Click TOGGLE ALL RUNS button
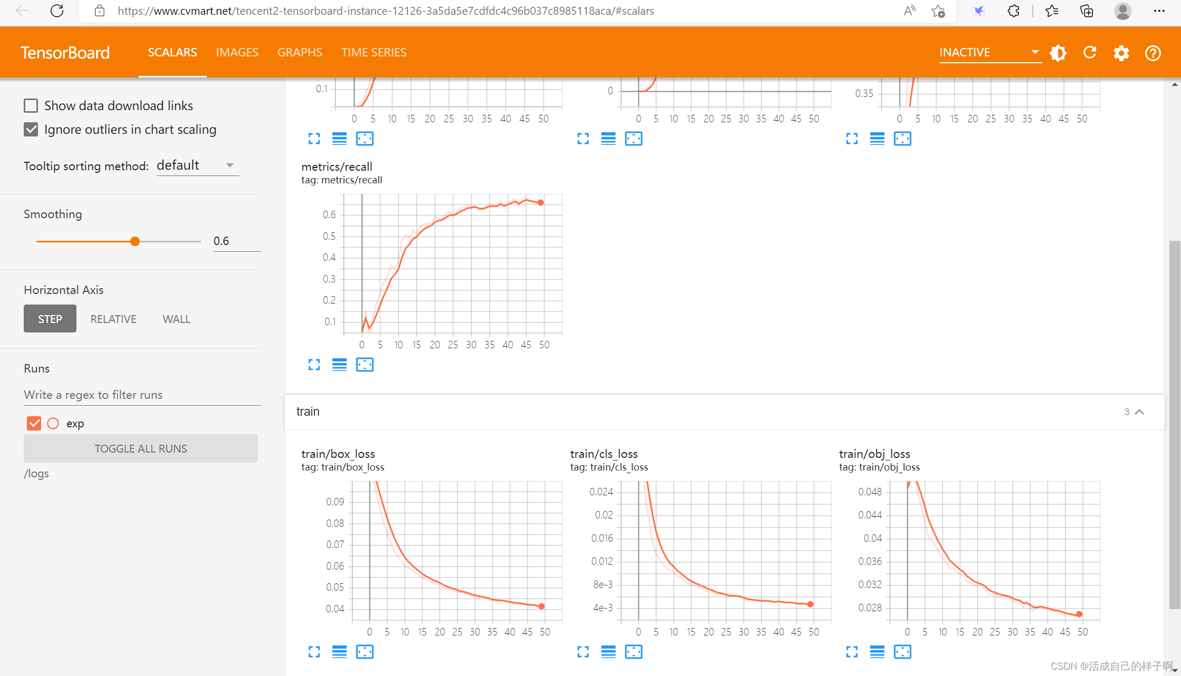This screenshot has width=1181, height=676. tap(141, 448)
